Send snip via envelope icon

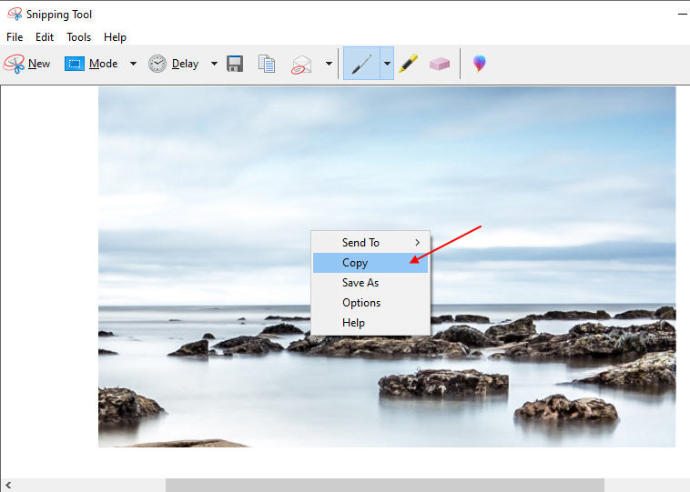tap(301, 65)
